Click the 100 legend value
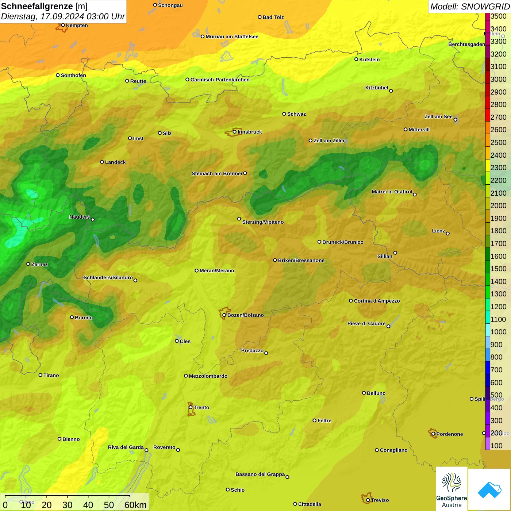Screen dimensions: 511x511 (497, 446)
